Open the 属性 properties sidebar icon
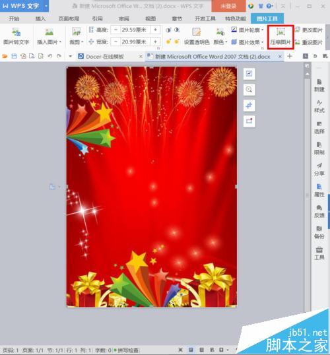 (319, 190)
